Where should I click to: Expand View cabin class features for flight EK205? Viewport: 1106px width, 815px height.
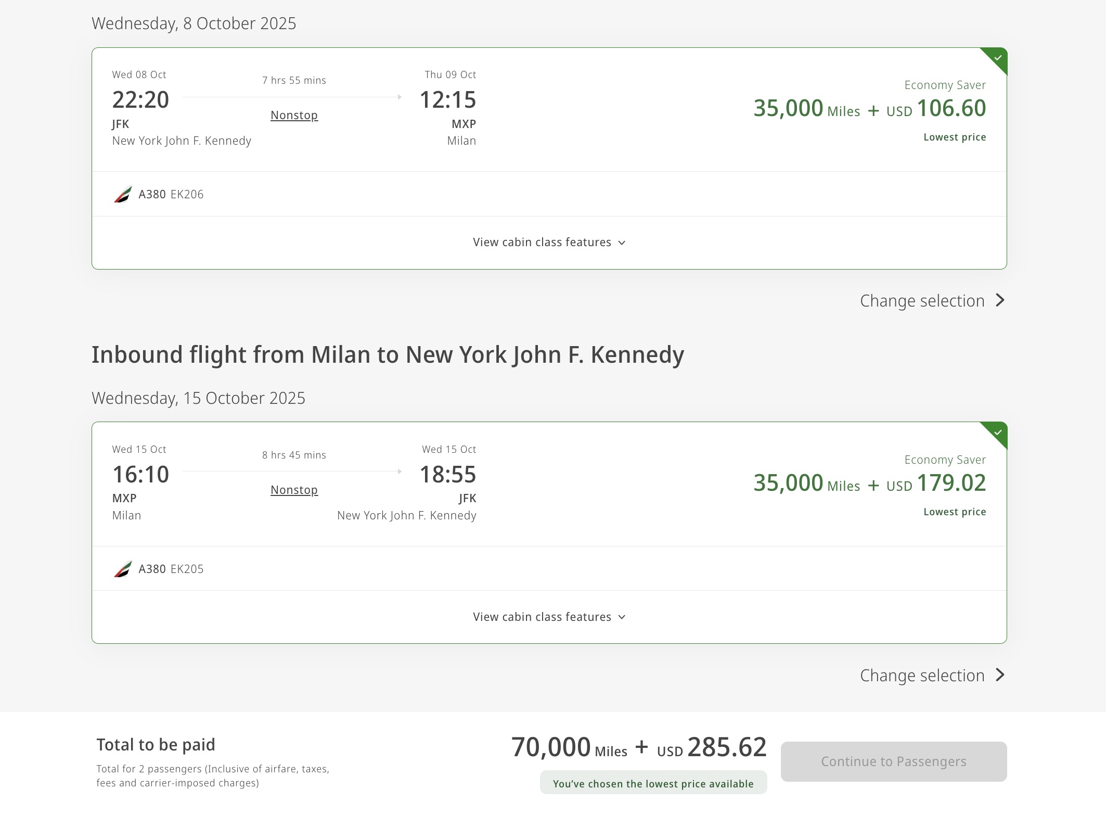point(548,617)
